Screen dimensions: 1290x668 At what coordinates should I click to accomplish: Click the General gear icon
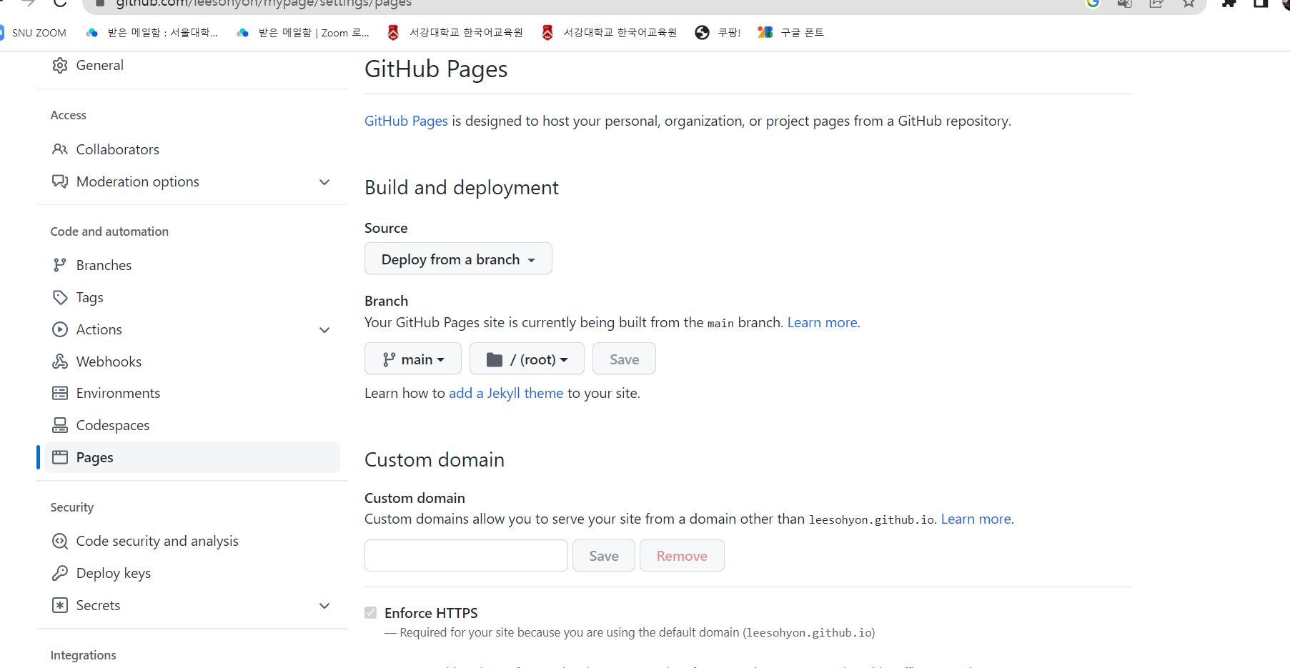coord(60,66)
